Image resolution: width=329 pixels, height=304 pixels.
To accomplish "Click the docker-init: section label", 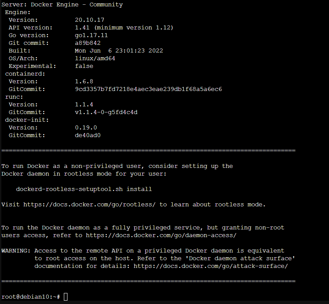I will (x=27, y=120).
